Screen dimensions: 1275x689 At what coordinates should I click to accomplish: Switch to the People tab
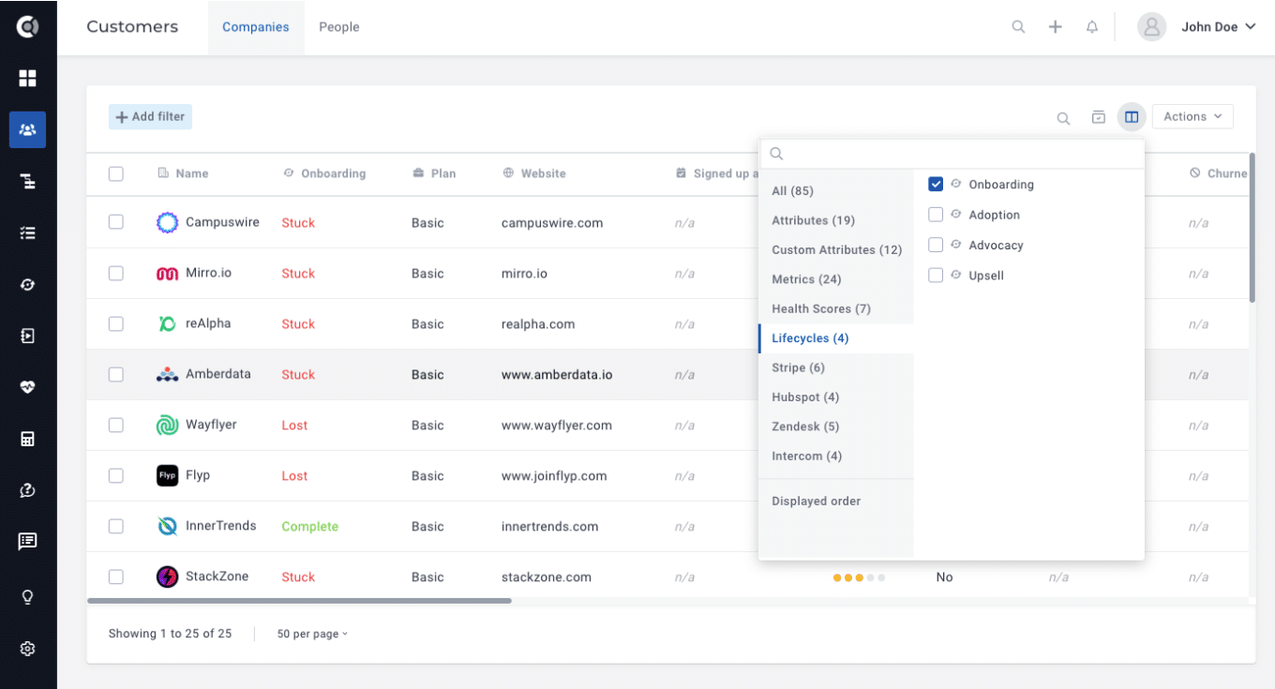click(338, 27)
